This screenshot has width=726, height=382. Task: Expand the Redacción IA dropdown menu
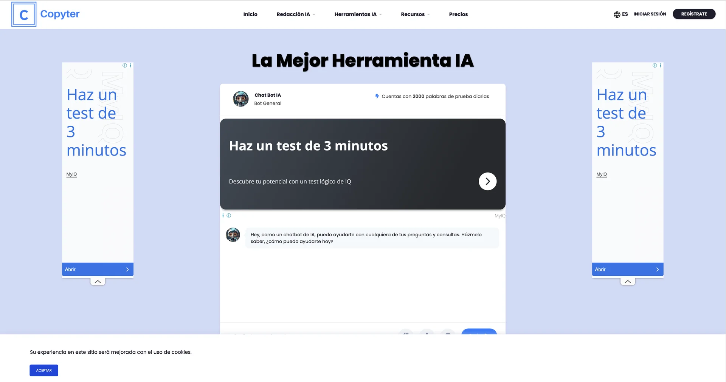point(295,14)
